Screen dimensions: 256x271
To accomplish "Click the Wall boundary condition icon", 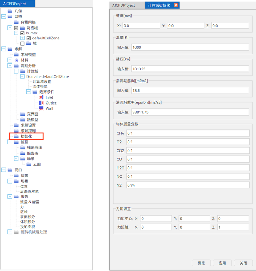I will [42, 108].
